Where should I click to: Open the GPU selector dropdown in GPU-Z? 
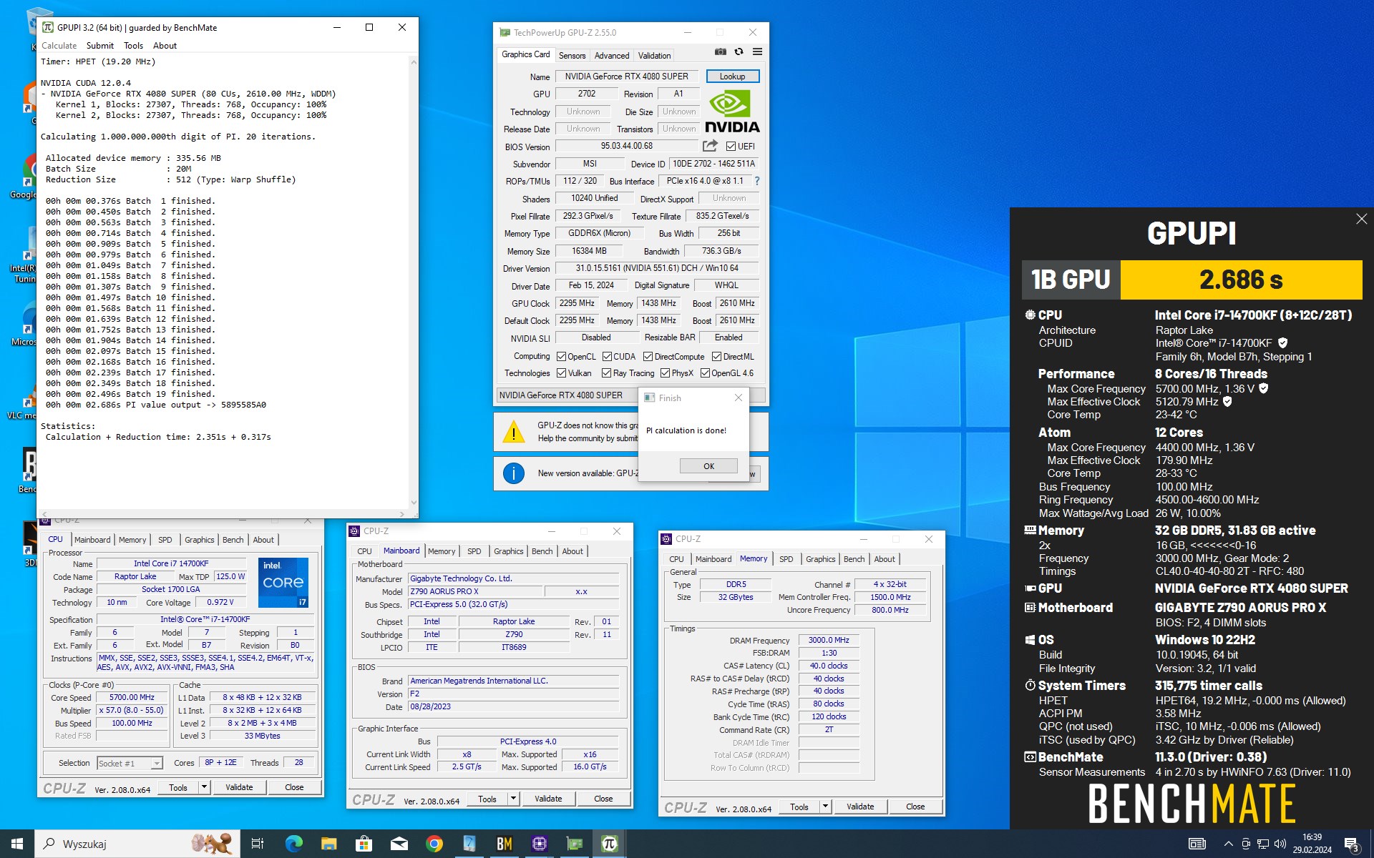[x=631, y=395]
